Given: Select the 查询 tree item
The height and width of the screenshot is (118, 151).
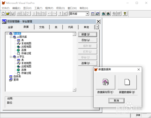Looking at the screenshot, I should (x=16, y=80).
